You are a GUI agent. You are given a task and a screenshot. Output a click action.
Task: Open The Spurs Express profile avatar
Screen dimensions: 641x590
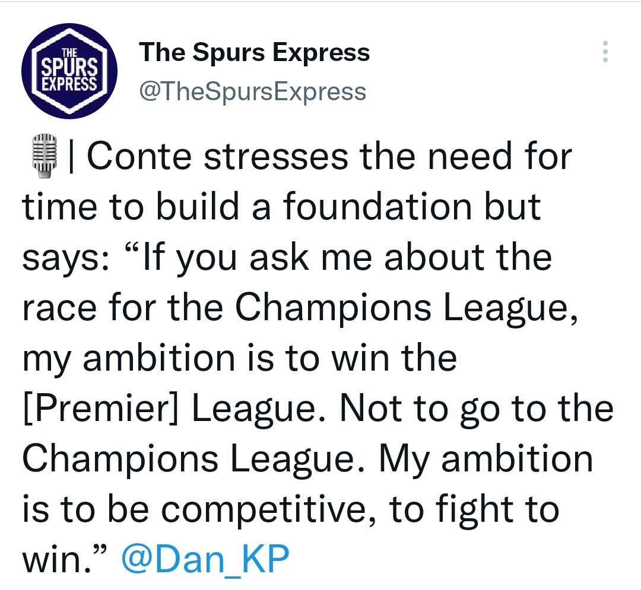[69, 71]
